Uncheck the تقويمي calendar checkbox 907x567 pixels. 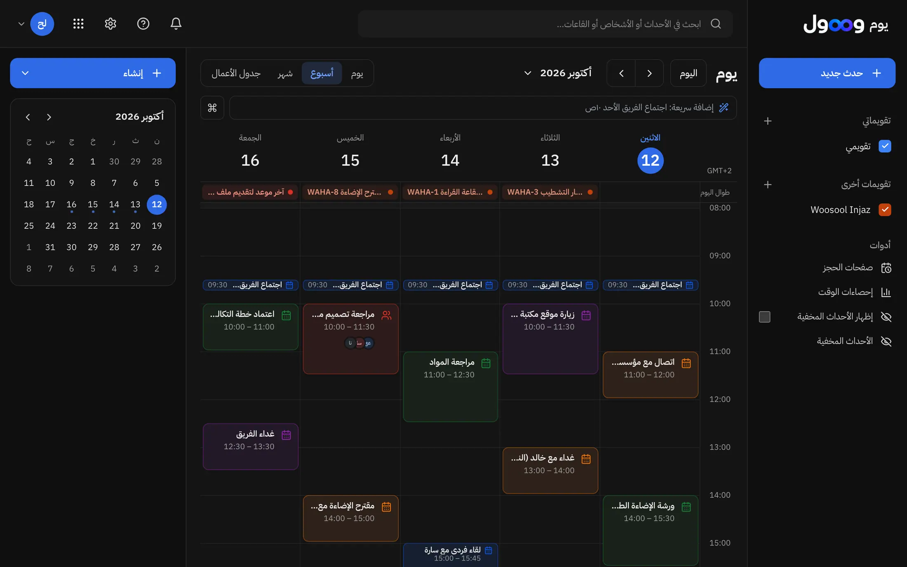click(x=885, y=146)
